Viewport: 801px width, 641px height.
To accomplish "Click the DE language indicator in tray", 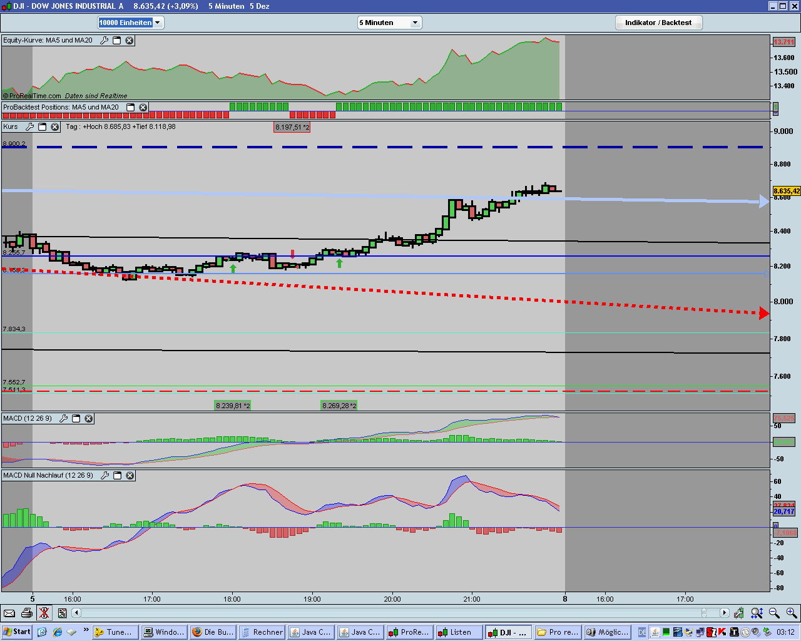I will point(642,632).
